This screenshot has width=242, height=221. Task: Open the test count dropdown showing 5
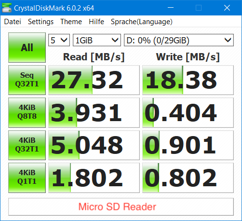[59, 40]
